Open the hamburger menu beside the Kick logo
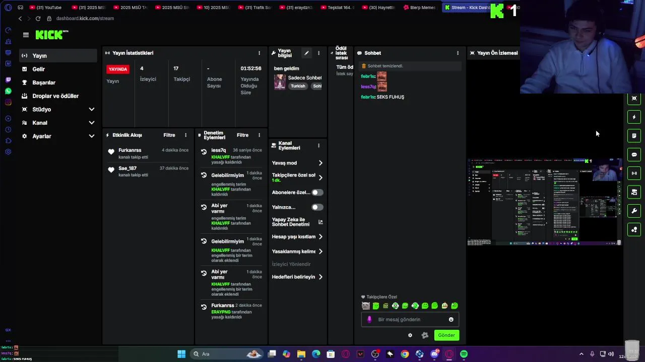645x362 pixels. click(x=26, y=35)
